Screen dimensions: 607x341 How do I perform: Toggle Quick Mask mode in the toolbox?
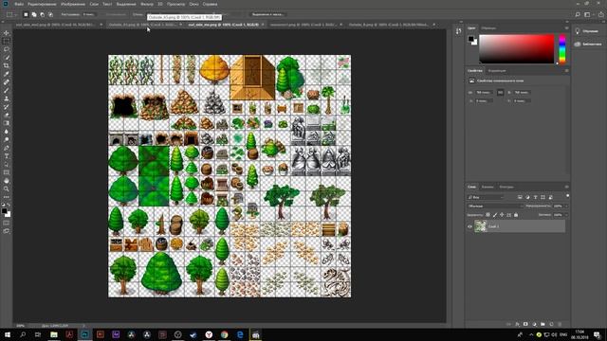[x=7, y=224]
